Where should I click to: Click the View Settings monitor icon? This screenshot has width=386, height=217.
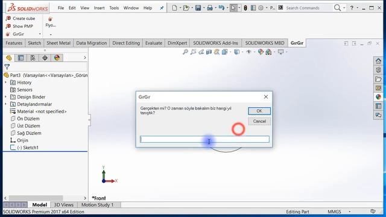point(280,52)
